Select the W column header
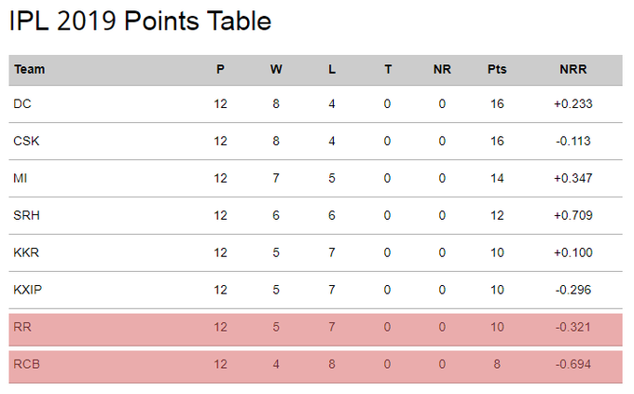Viewport: 634px width, 394px height. point(276,70)
